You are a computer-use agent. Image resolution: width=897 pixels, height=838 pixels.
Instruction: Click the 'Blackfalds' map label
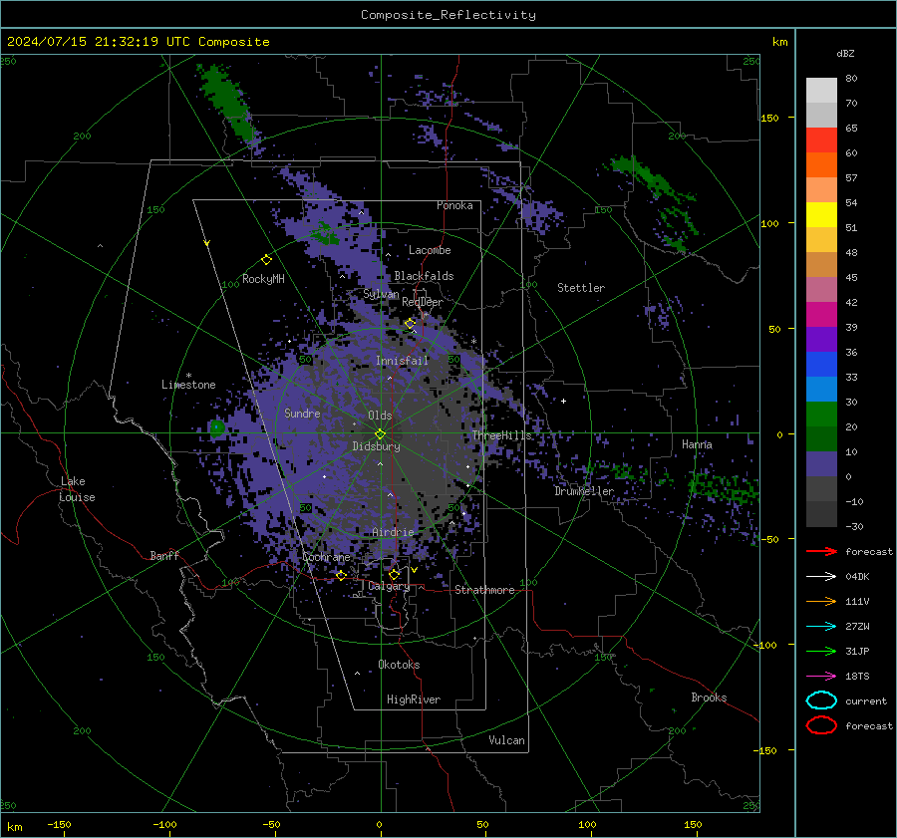pyautogui.click(x=424, y=276)
